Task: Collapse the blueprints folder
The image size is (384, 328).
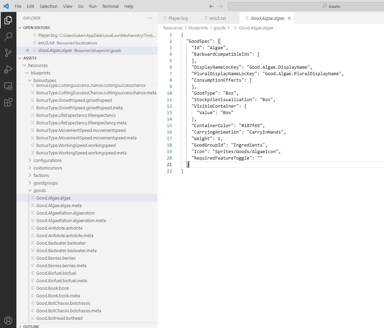Action: (x=27, y=73)
